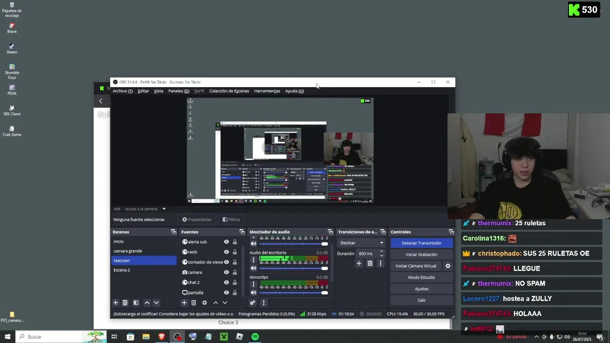The height and width of the screenshot is (343, 610).
Task: Hide the pantalla source
Action: (x=226, y=293)
